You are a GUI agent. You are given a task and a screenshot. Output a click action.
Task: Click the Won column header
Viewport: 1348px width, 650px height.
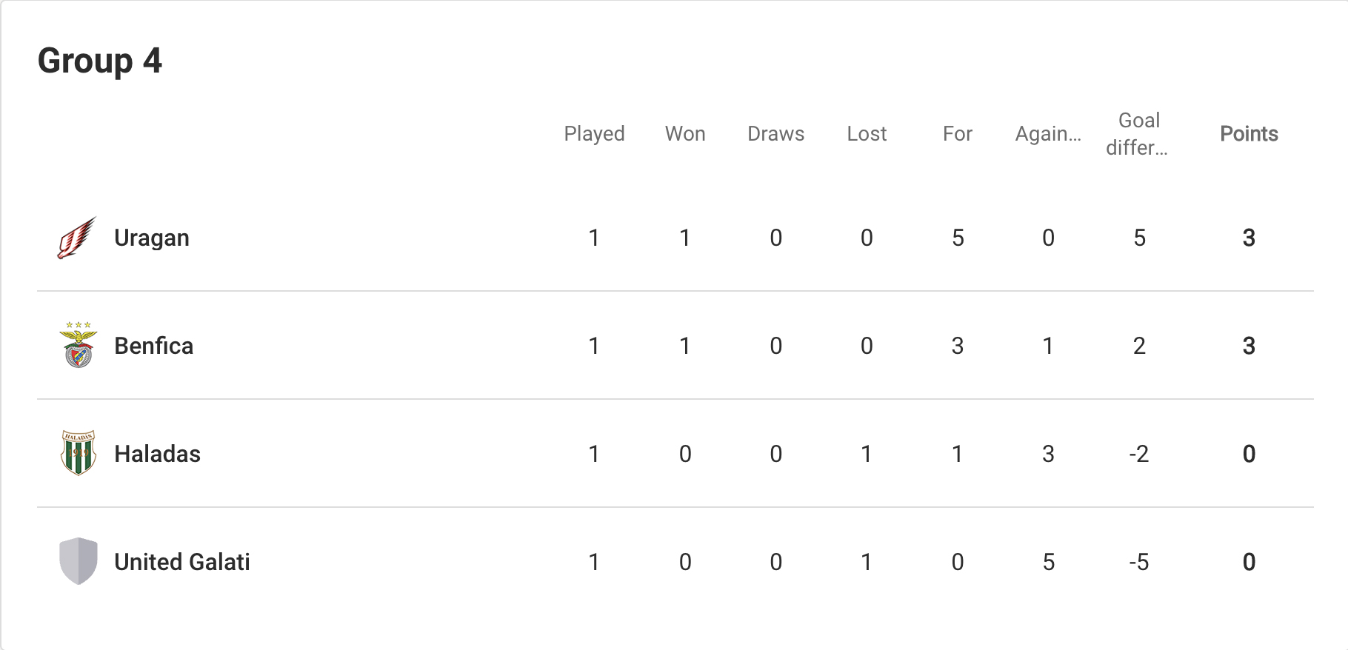[x=685, y=134]
